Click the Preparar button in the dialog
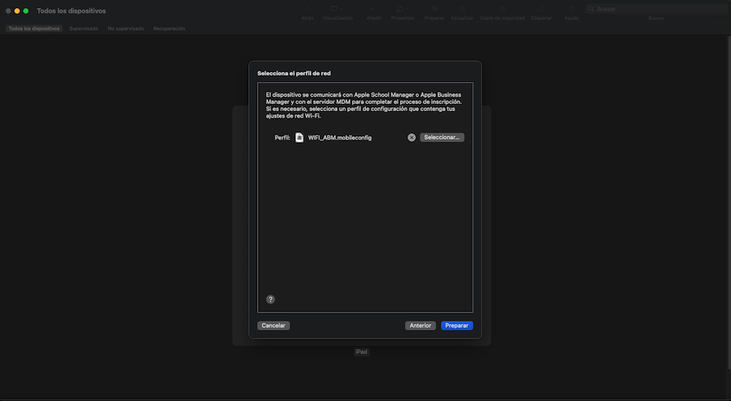 [x=457, y=326]
